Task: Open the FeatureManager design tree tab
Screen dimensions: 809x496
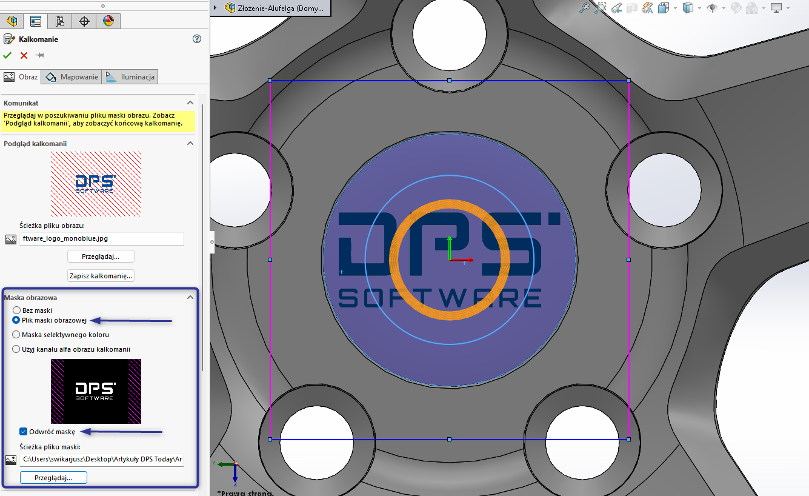Action: [12, 21]
